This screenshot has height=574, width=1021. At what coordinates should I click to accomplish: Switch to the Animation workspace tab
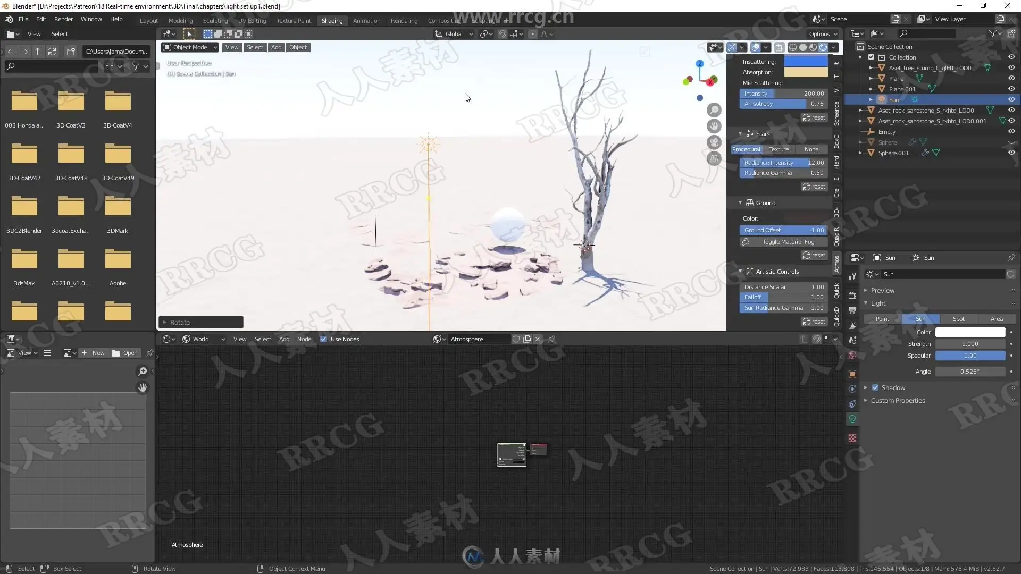pyautogui.click(x=366, y=21)
